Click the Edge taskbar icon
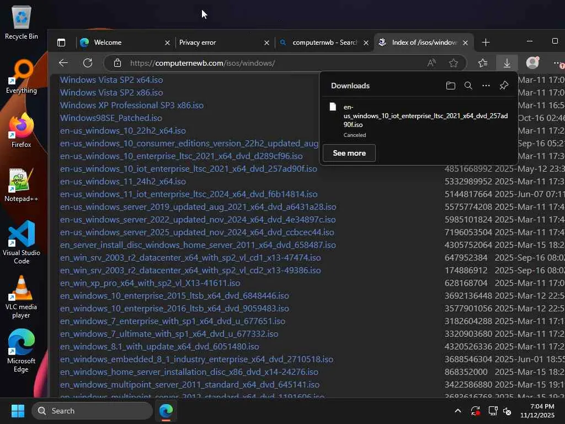This screenshot has height=424, width=565. click(x=166, y=411)
